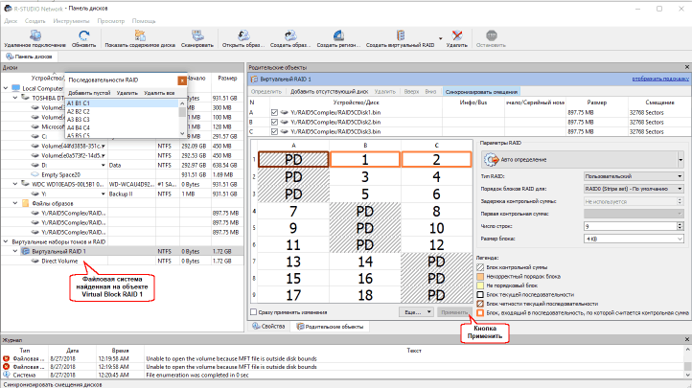Switch to Родительские объекты bottom tab
692x388 pixels.
(x=330, y=327)
